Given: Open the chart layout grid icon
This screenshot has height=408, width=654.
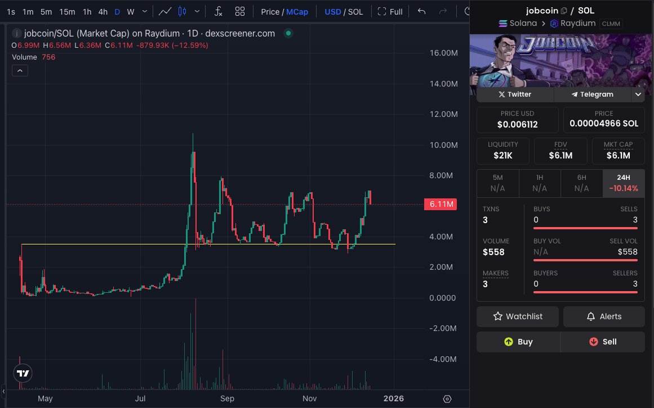Looking at the screenshot, I should [240, 12].
